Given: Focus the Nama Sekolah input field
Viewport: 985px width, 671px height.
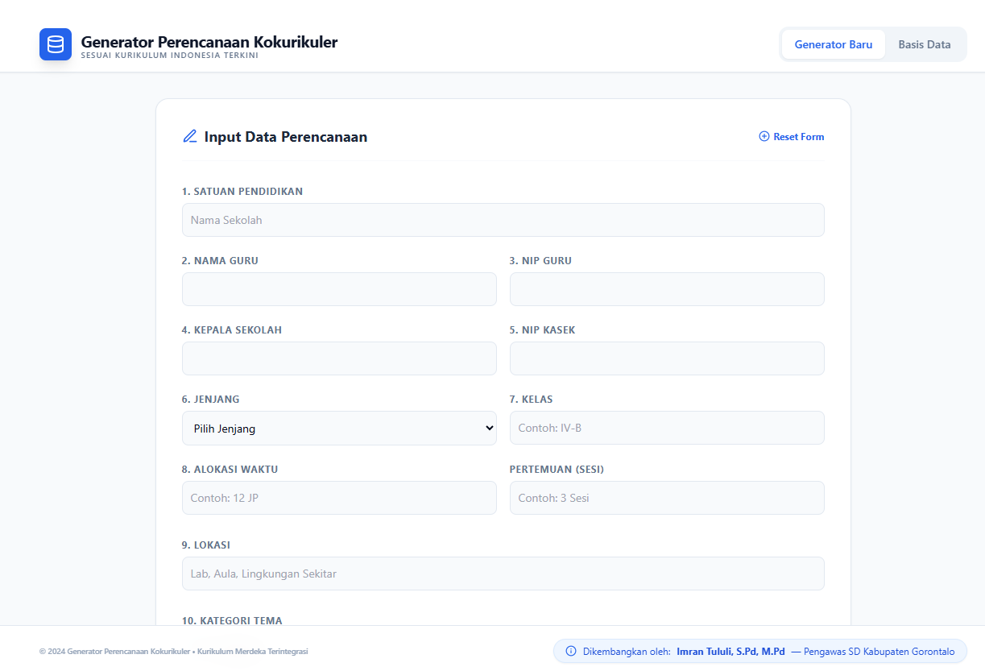Looking at the screenshot, I should point(503,220).
